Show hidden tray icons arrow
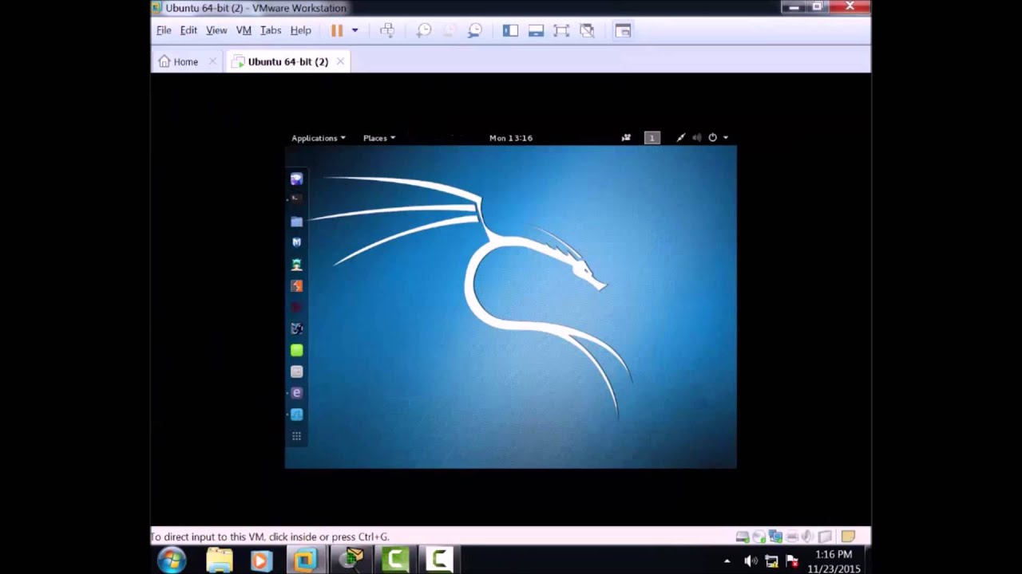This screenshot has width=1022, height=574. pyautogui.click(x=727, y=561)
